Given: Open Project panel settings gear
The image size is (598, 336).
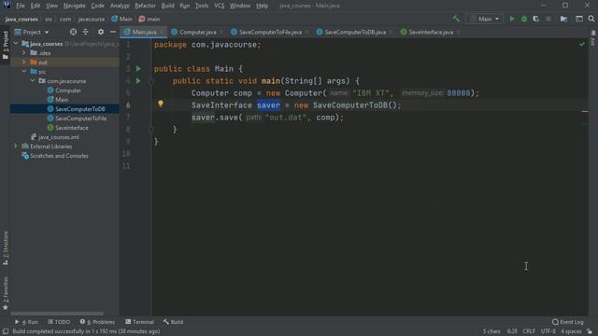Looking at the screenshot, I should coord(101,32).
